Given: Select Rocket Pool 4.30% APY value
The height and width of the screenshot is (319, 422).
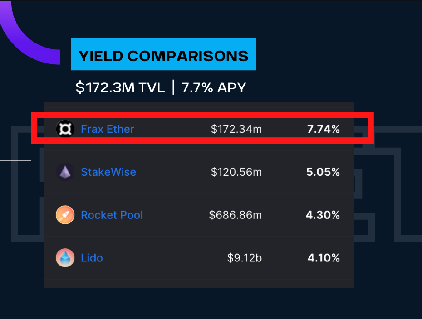Looking at the screenshot, I should [x=323, y=215].
